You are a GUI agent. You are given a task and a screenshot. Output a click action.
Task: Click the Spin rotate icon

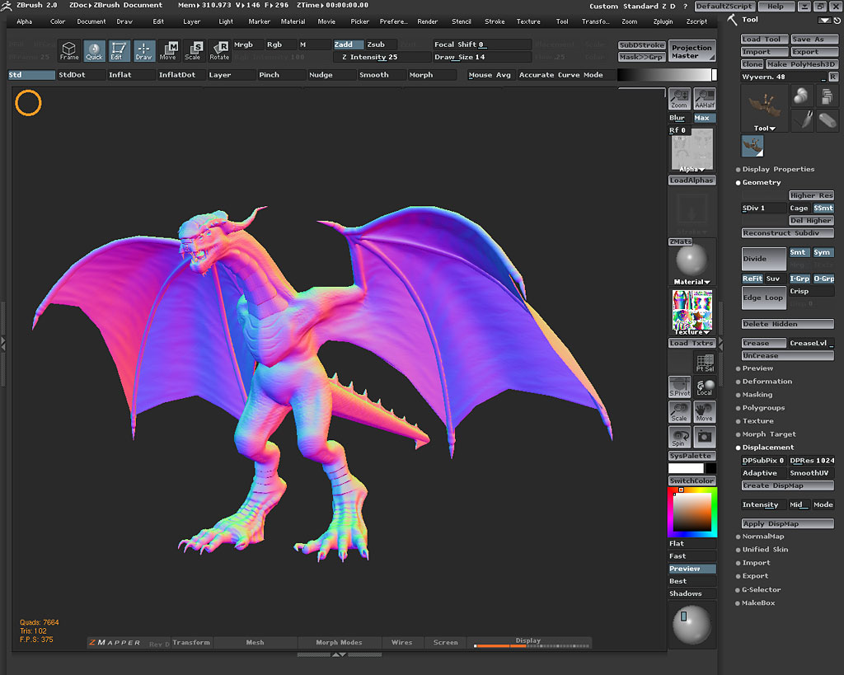(x=679, y=437)
